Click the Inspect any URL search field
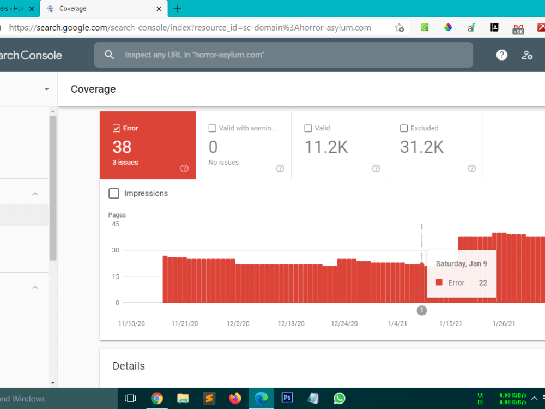545x409 pixels. click(x=283, y=55)
